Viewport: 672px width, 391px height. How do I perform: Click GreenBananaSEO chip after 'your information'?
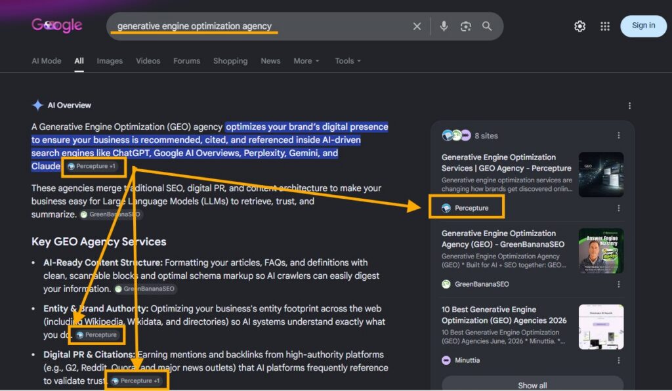click(x=145, y=289)
